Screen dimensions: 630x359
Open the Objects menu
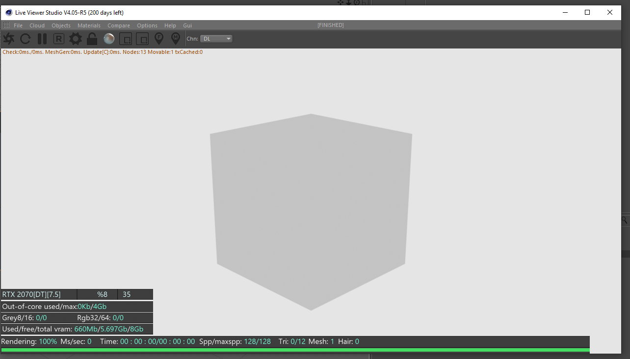coord(61,25)
